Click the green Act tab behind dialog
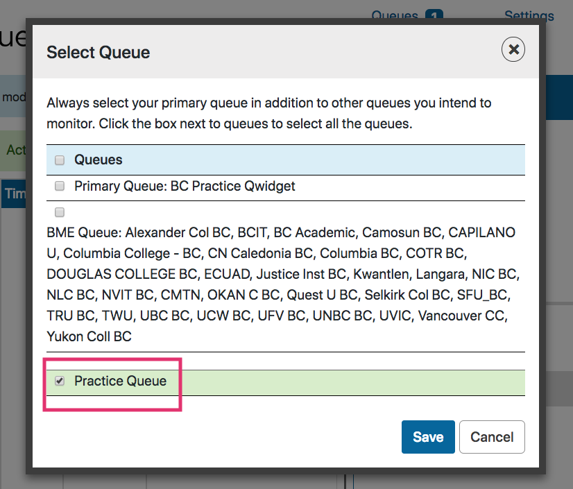The width and height of the screenshot is (573, 489). pos(14,150)
